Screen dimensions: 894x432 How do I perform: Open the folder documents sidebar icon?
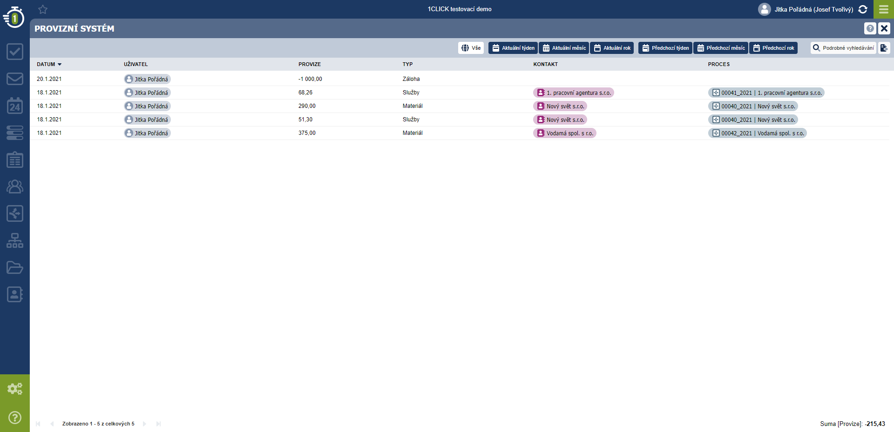click(x=15, y=267)
